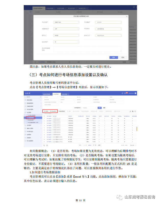Click the 重置 button
Viewport: 160px width, 204px height.
coord(104,108)
